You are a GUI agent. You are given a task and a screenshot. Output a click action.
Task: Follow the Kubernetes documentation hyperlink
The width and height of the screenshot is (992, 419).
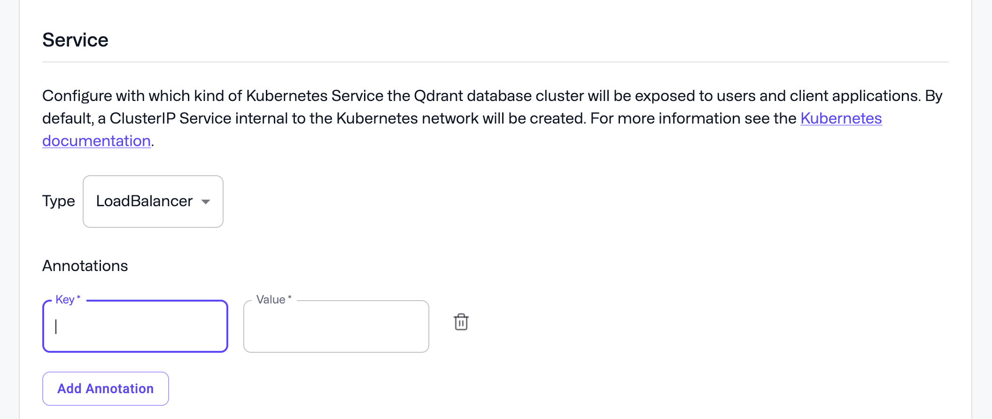(97, 140)
